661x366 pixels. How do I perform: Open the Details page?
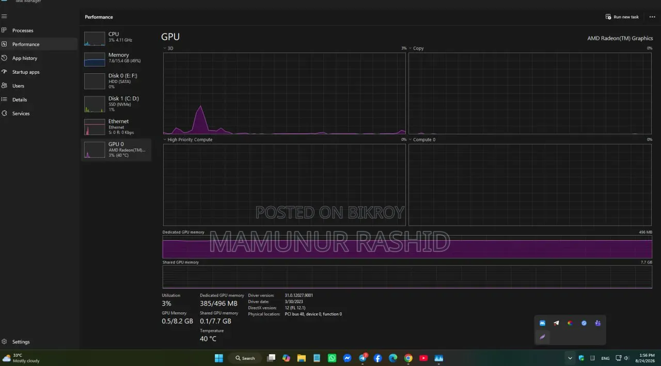click(x=39, y=99)
